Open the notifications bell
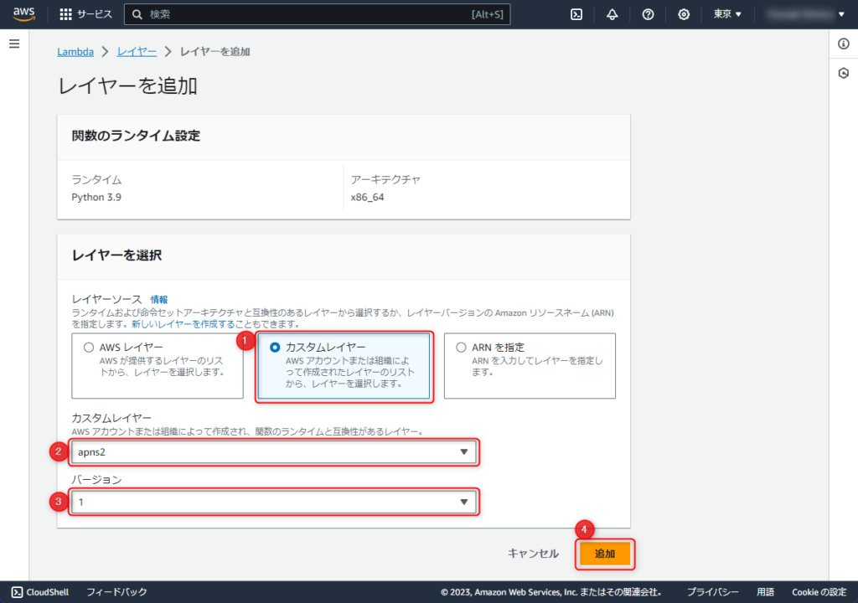 pos(612,14)
